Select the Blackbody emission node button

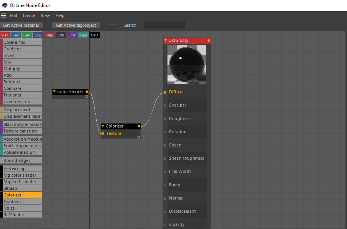21,124
